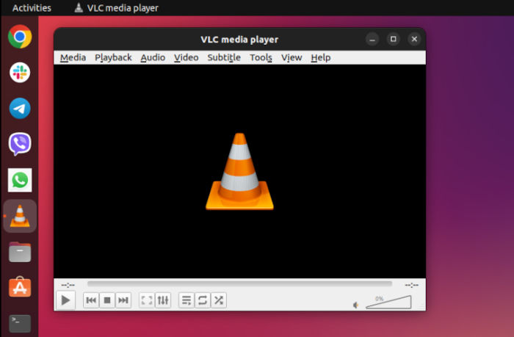Viewport: 514px width, 337px height.
Task: Mute audio via the speaker icon
Action: (x=355, y=305)
